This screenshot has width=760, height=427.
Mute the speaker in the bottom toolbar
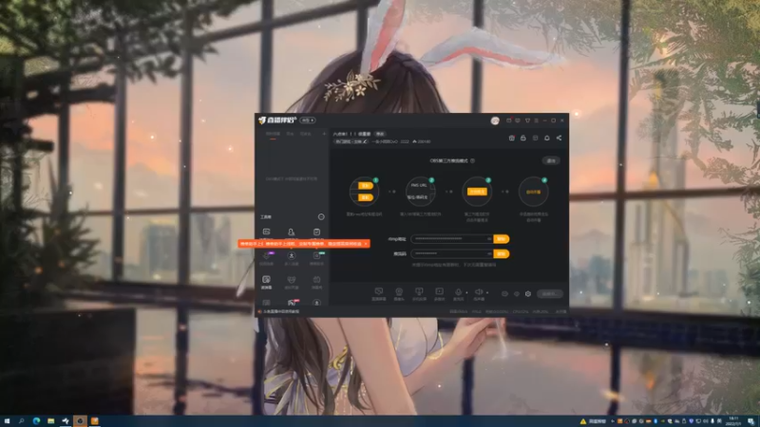pyautogui.click(x=479, y=293)
